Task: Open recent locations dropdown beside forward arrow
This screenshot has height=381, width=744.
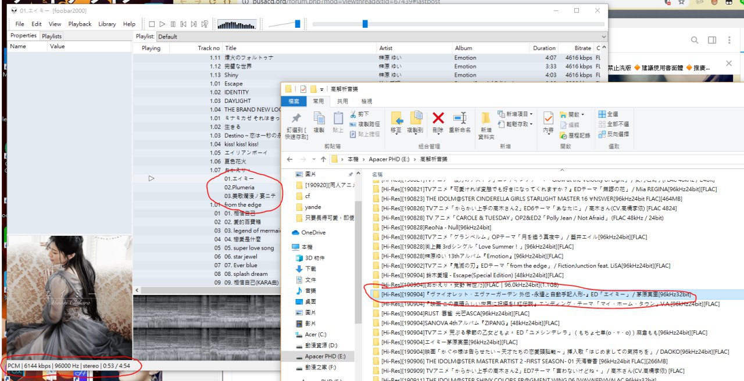Action: coord(313,159)
